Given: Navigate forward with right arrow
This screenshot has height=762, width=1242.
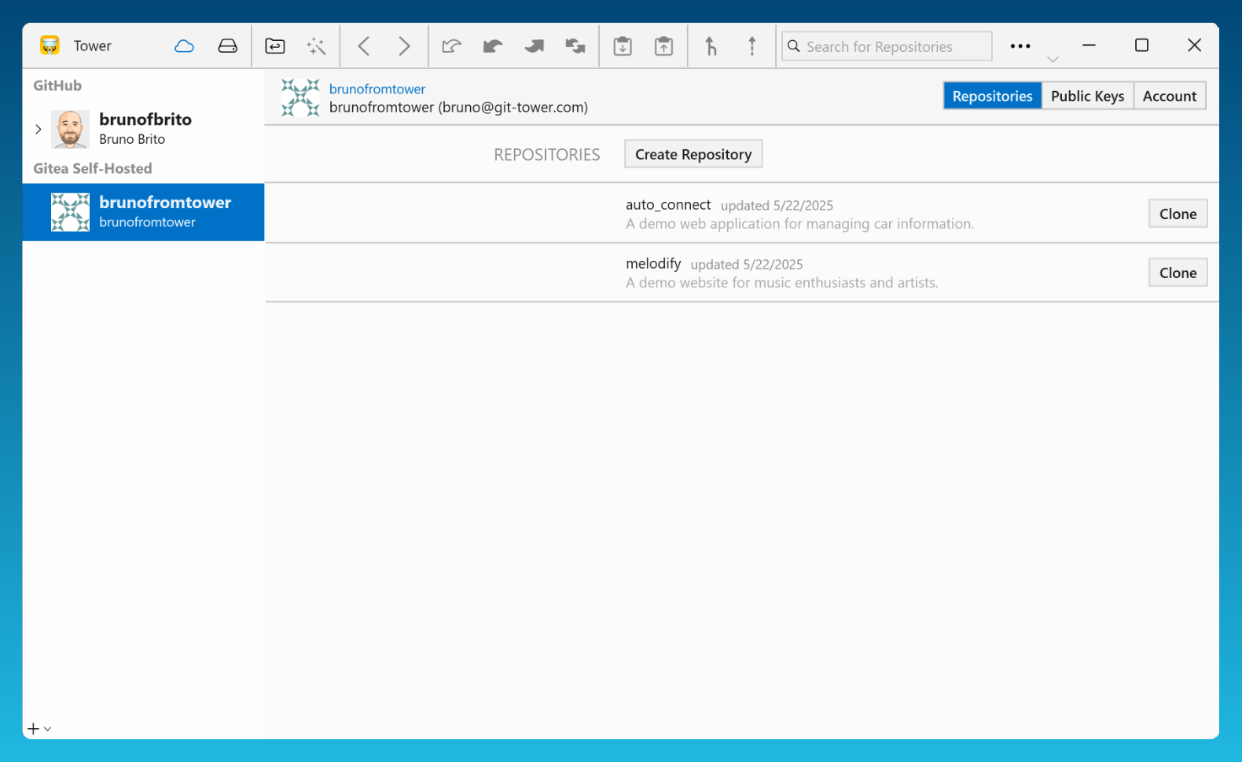Looking at the screenshot, I should (404, 46).
